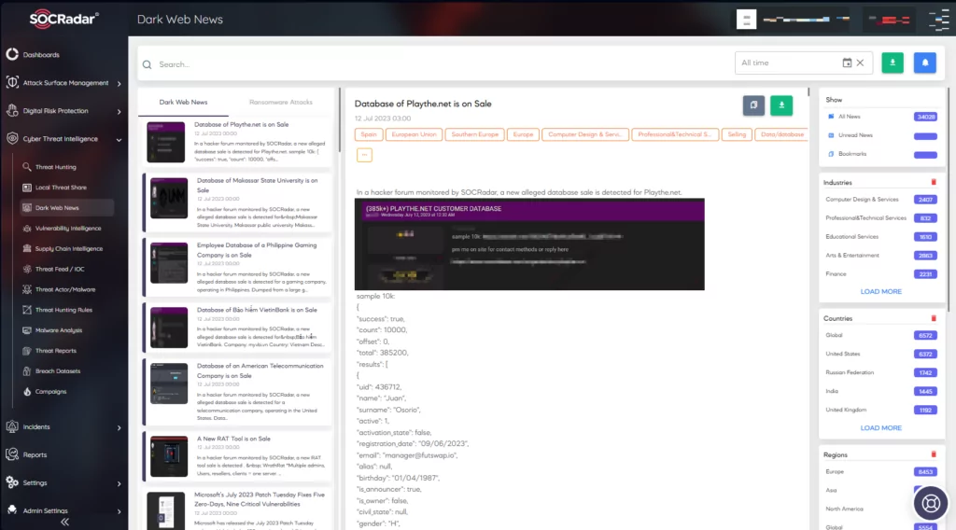Load more industries

click(880, 292)
